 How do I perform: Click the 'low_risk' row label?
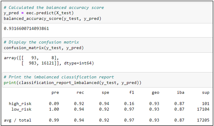coord(21,109)
